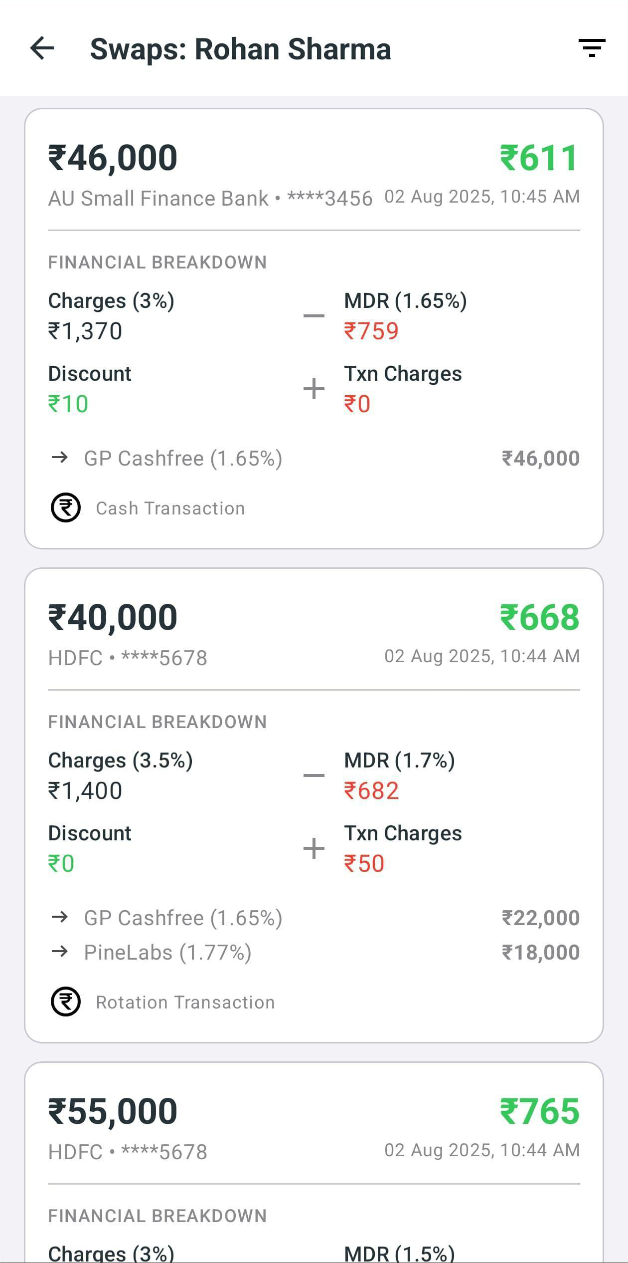Expand the ₹55,000 HDFC transaction card
Image resolution: width=628 pixels, height=1263 pixels.
pyautogui.click(x=314, y=1148)
